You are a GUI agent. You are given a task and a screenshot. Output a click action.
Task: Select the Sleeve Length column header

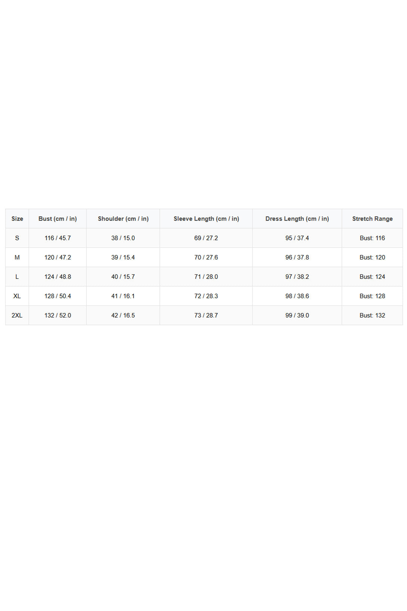point(206,219)
